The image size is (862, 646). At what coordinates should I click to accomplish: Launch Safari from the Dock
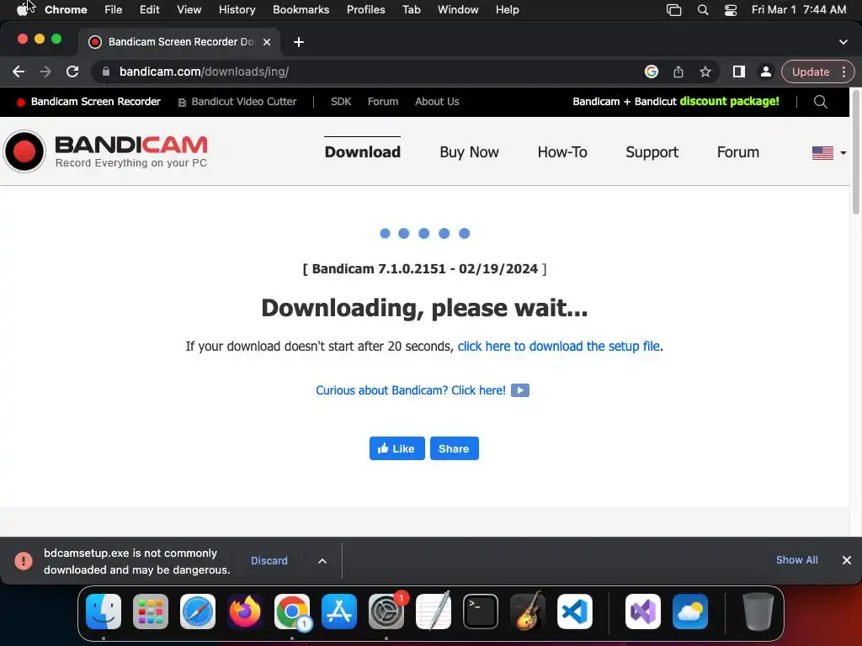[x=198, y=612]
